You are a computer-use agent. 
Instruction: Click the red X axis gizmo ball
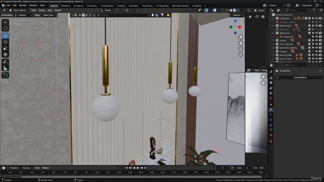pyautogui.click(x=239, y=27)
